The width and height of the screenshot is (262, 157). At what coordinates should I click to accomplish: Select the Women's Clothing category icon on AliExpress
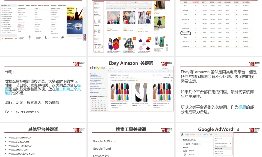[x=2, y=8]
